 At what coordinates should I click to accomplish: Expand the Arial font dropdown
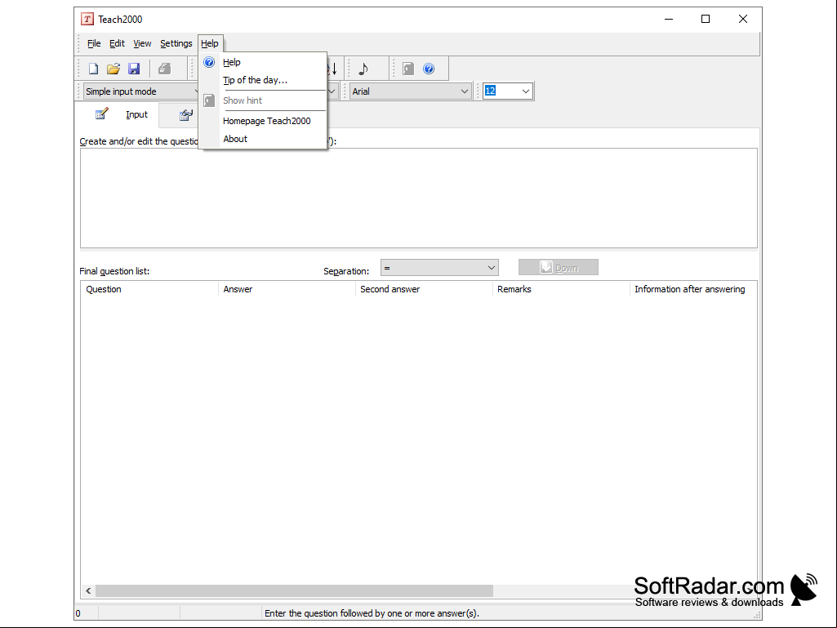click(x=411, y=91)
